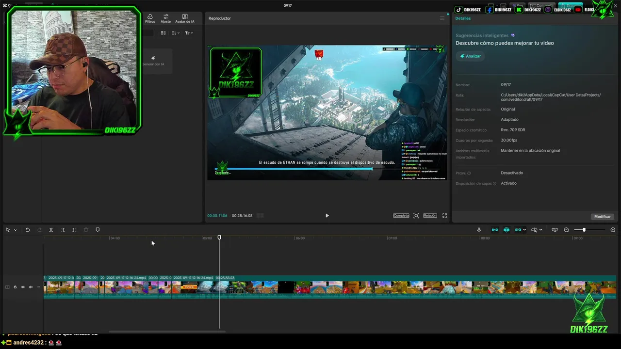
Task: Click the crop focus icon in player
Action: point(416,216)
